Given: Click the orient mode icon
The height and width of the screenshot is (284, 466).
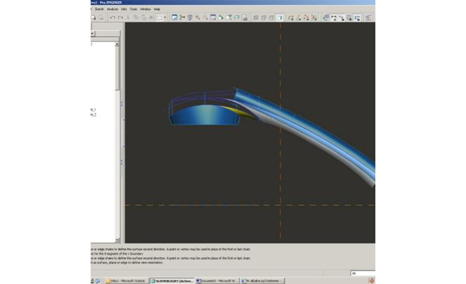Looking at the screenshot, I should [x=190, y=18].
